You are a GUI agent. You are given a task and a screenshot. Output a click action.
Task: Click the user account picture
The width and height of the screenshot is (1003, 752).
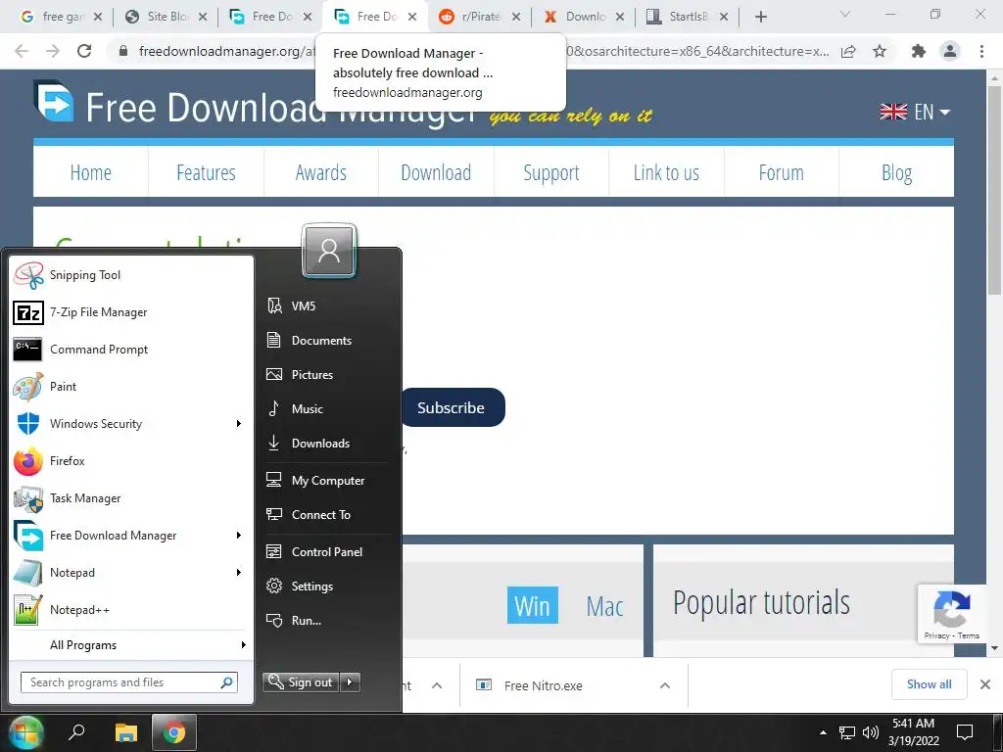click(x=329, y=251)
